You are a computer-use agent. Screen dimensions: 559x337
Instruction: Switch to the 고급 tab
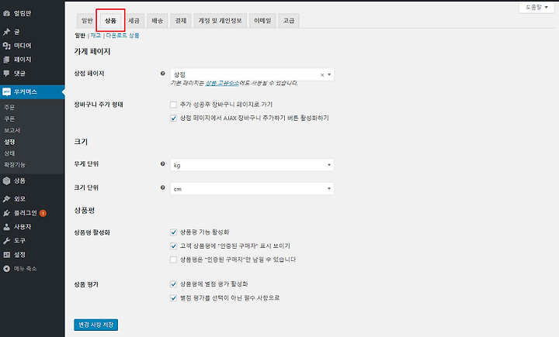coord(289,21)
